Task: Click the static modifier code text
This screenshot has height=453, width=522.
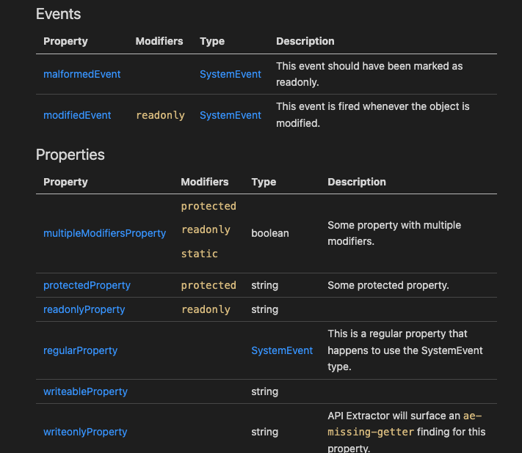Action: tap(200, 254)
